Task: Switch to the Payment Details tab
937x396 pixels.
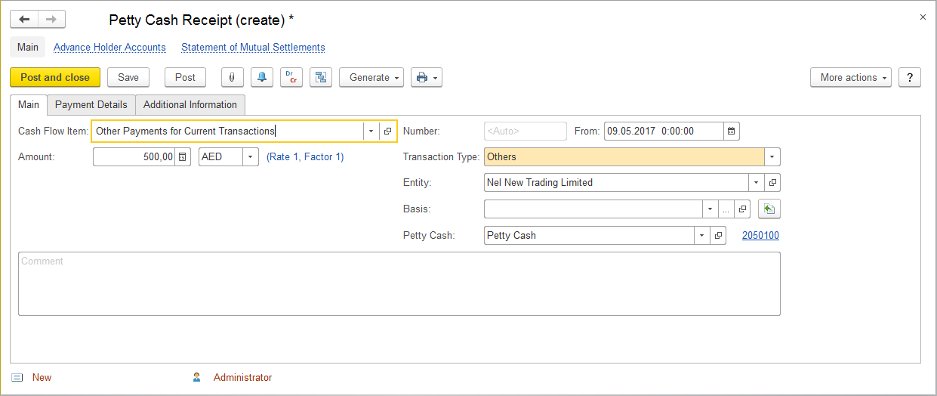Action: click(91, 105)
